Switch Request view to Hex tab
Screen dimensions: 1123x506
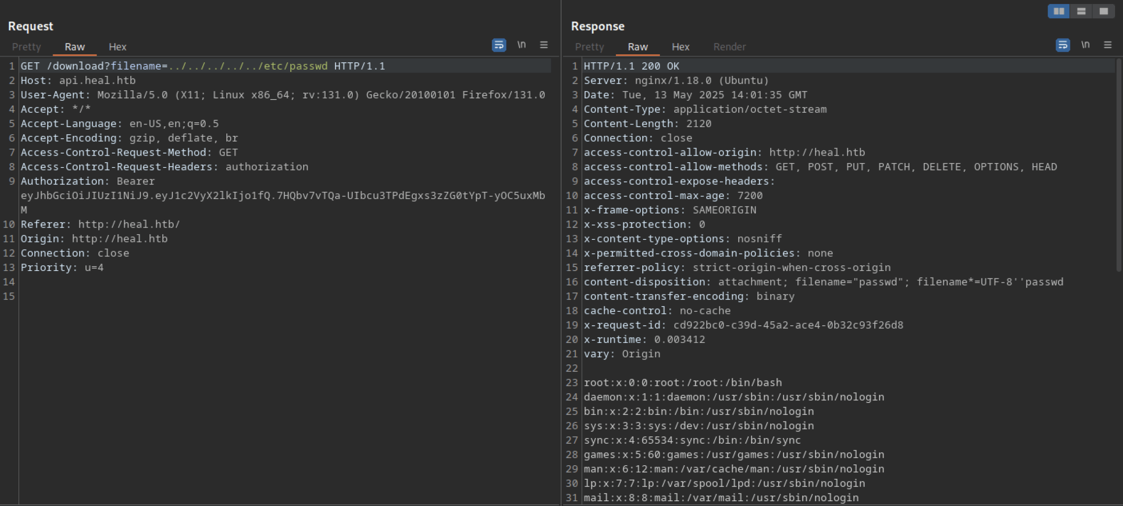[117, 47]
